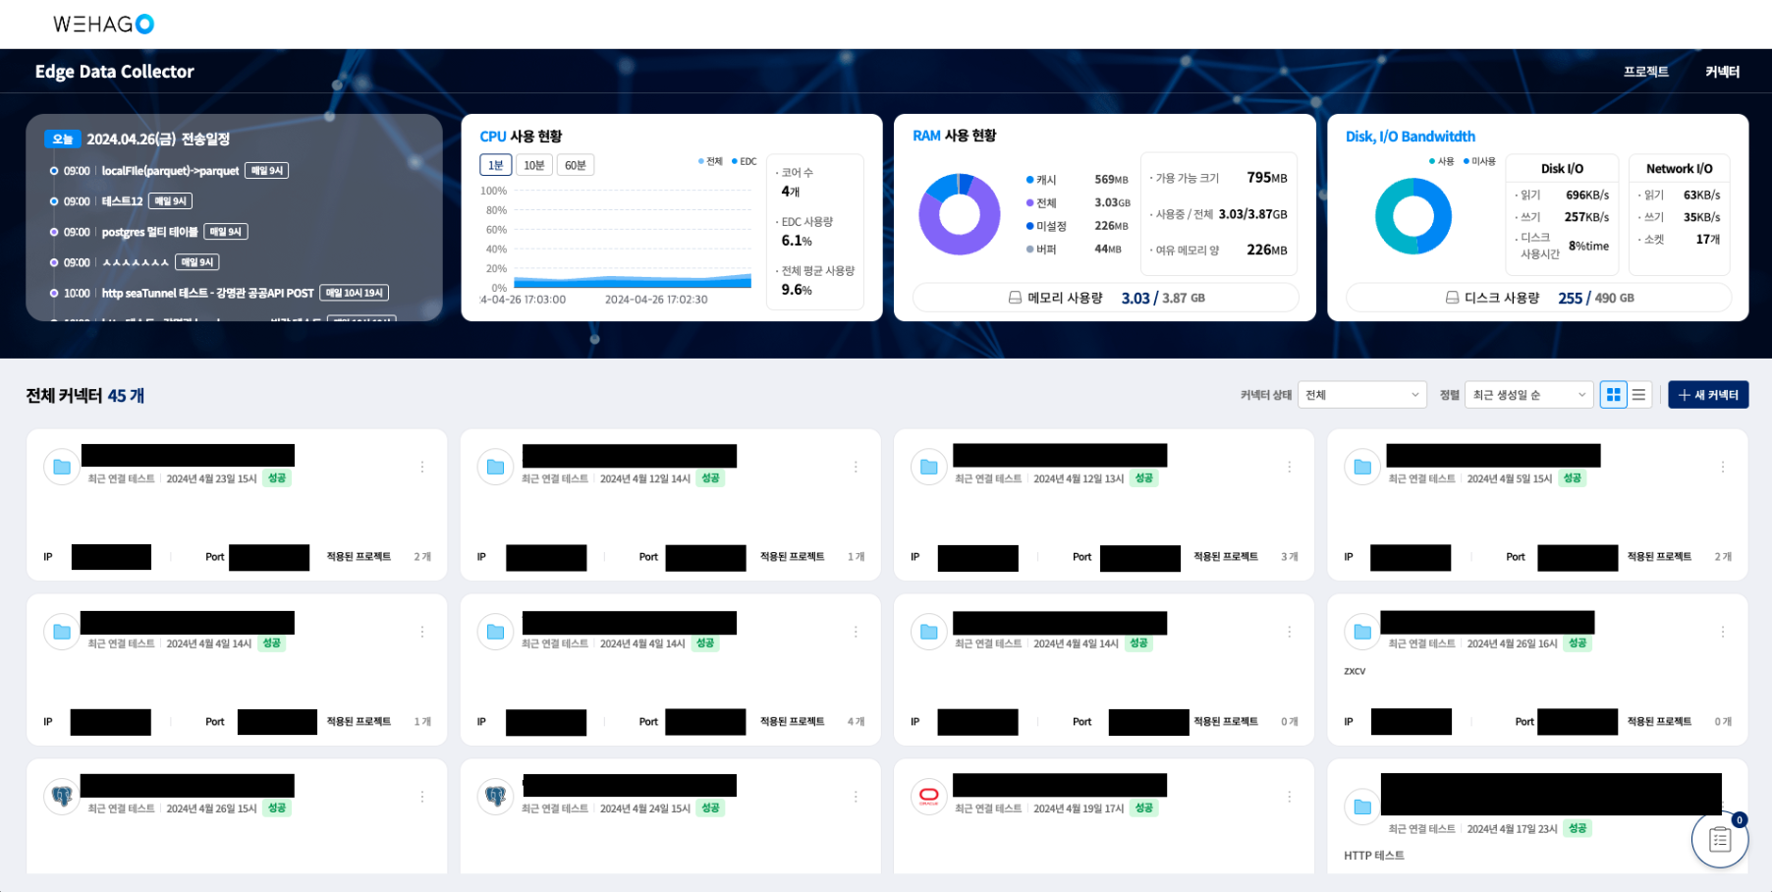
Task: Select the 1분 CPU time range
Action: pyautogui.click(x=496, y=165)
